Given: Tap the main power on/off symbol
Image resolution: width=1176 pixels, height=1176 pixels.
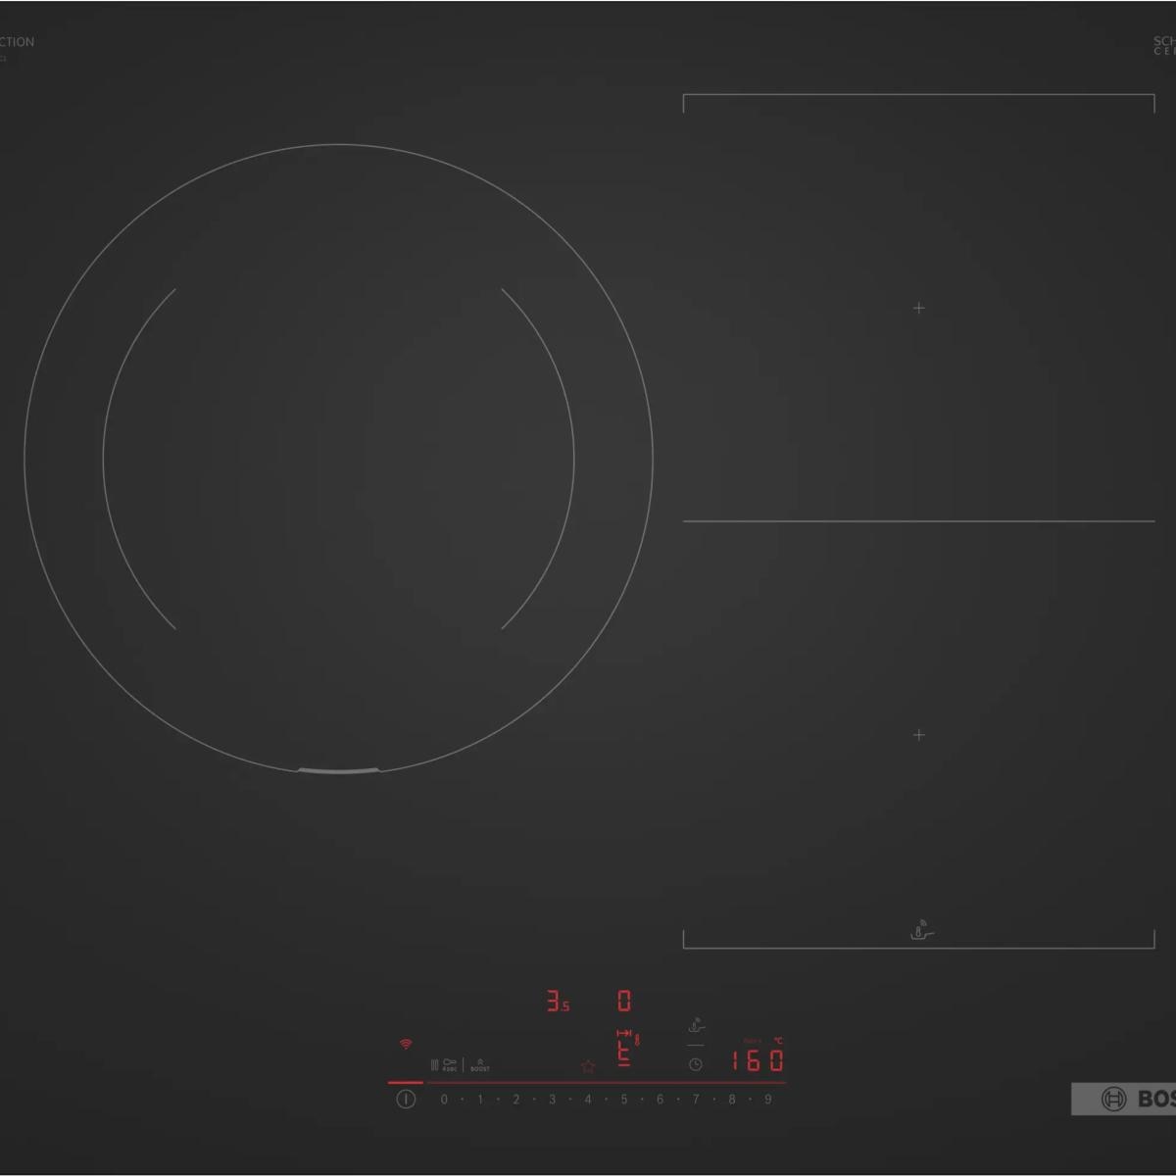Looking at the screenshot, I should [406, 1100].
